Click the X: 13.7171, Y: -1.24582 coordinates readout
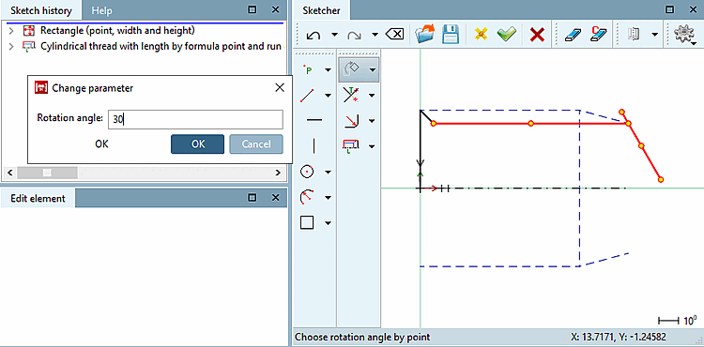Screen dimensions: 704x347 [618, 337]
